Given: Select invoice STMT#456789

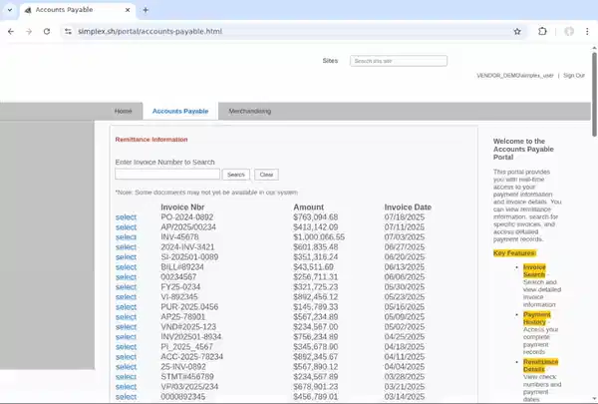Looking at the screenshot, I should (126, 376).
